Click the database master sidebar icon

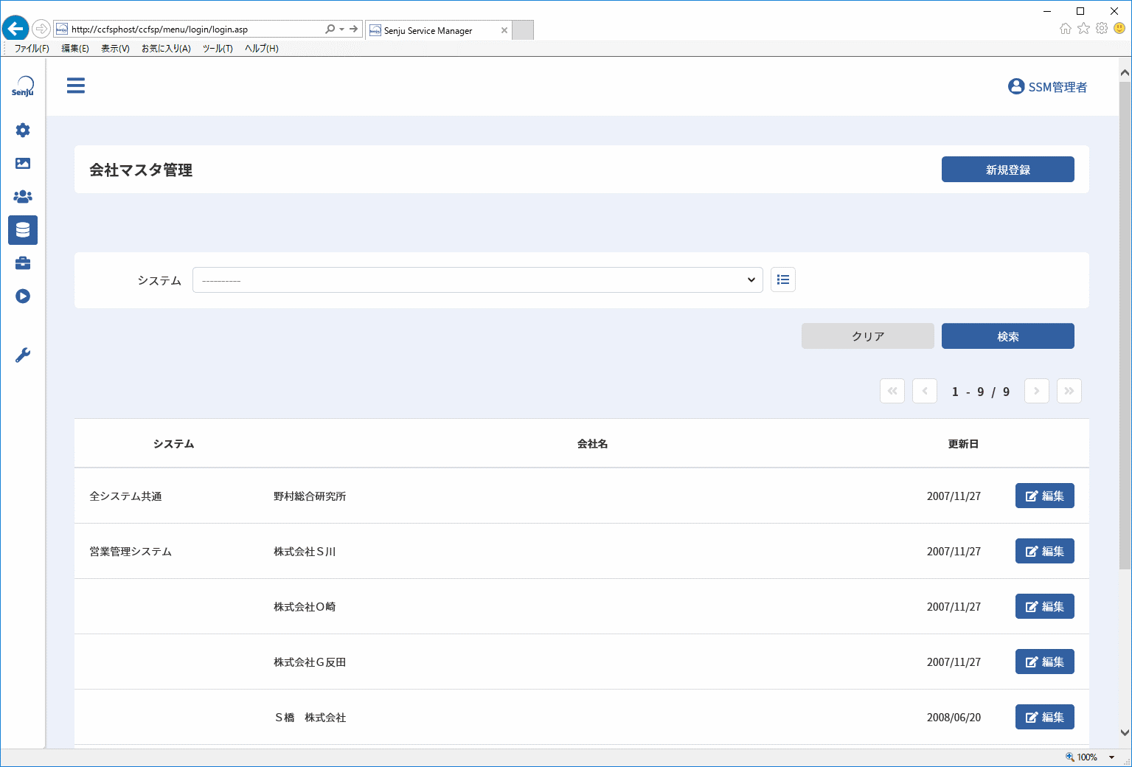click(23, 230)
